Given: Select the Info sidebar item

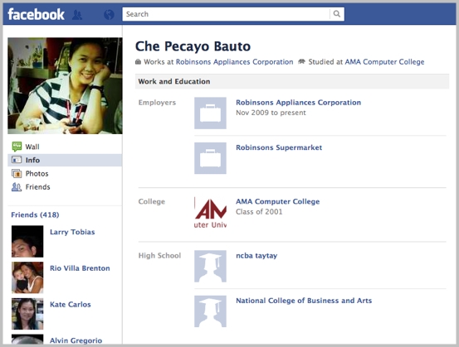Looking at the screenshot, I should (65, 160).
